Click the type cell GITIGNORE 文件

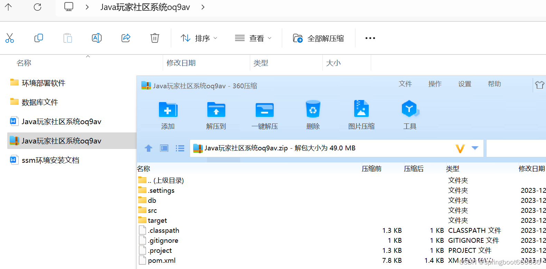pos(473,240)
